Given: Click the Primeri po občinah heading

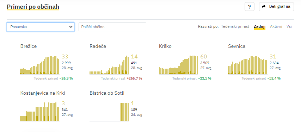Looking at the screenshot, I should tap(33, 7).
